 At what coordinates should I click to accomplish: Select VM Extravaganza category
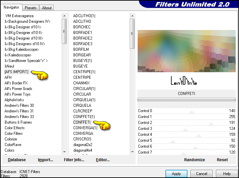click(x=19, y=16)
